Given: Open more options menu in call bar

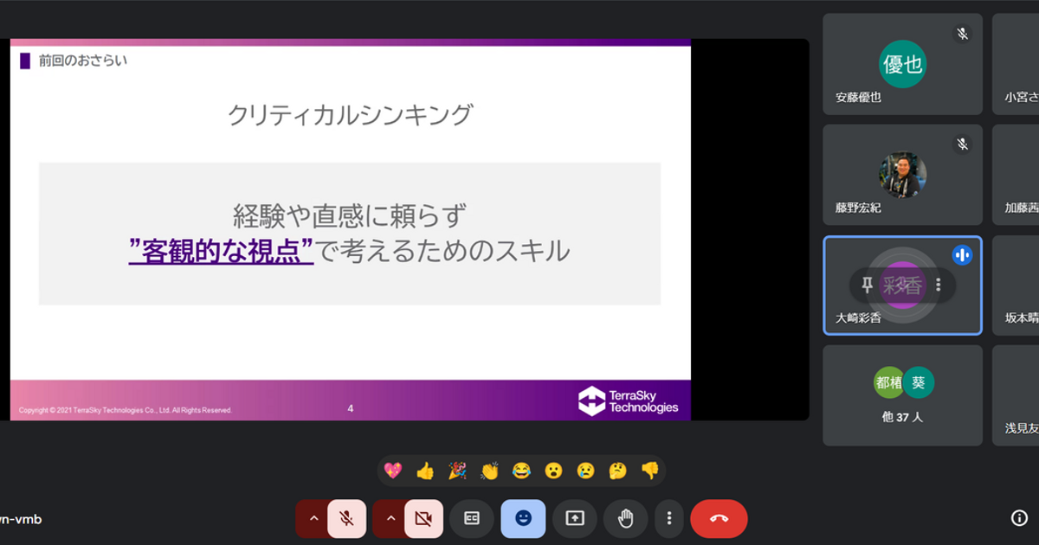Looking at the screenshot, I should pos(669,518).
